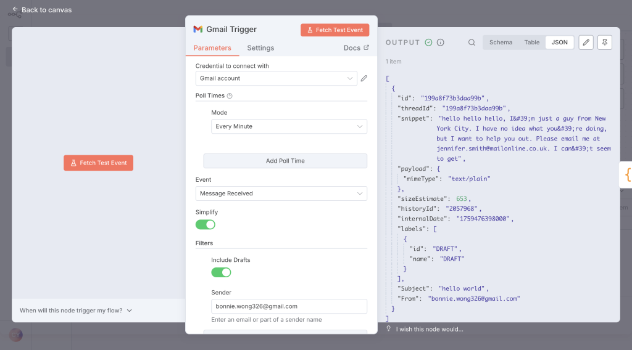The height and width of the screenshot is (350, 632).
Task: Click the Back to canvas arrow icon
Action: coord(15,9)
